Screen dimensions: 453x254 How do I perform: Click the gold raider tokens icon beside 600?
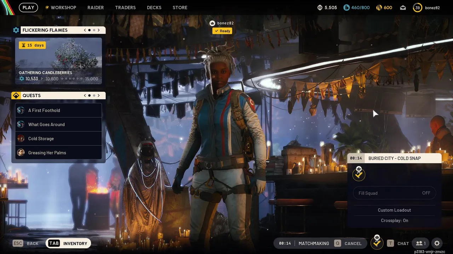(x=379, y=7)
